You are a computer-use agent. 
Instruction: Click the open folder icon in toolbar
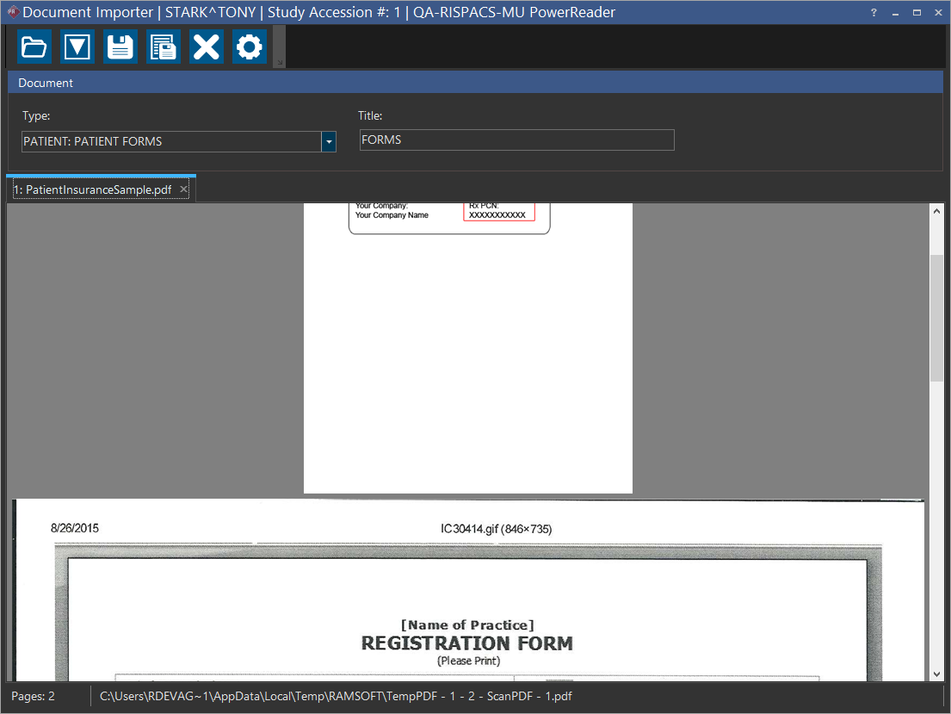click(34, 47)
